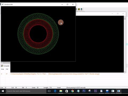Click the blue bookmark icon in the Dev-C++ toolbar
This screenshot has width=128, height=96.
[81, 9]
